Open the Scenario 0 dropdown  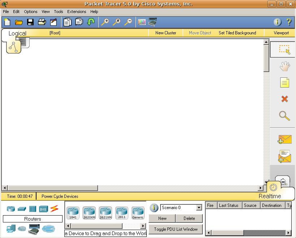pos(199,208)
